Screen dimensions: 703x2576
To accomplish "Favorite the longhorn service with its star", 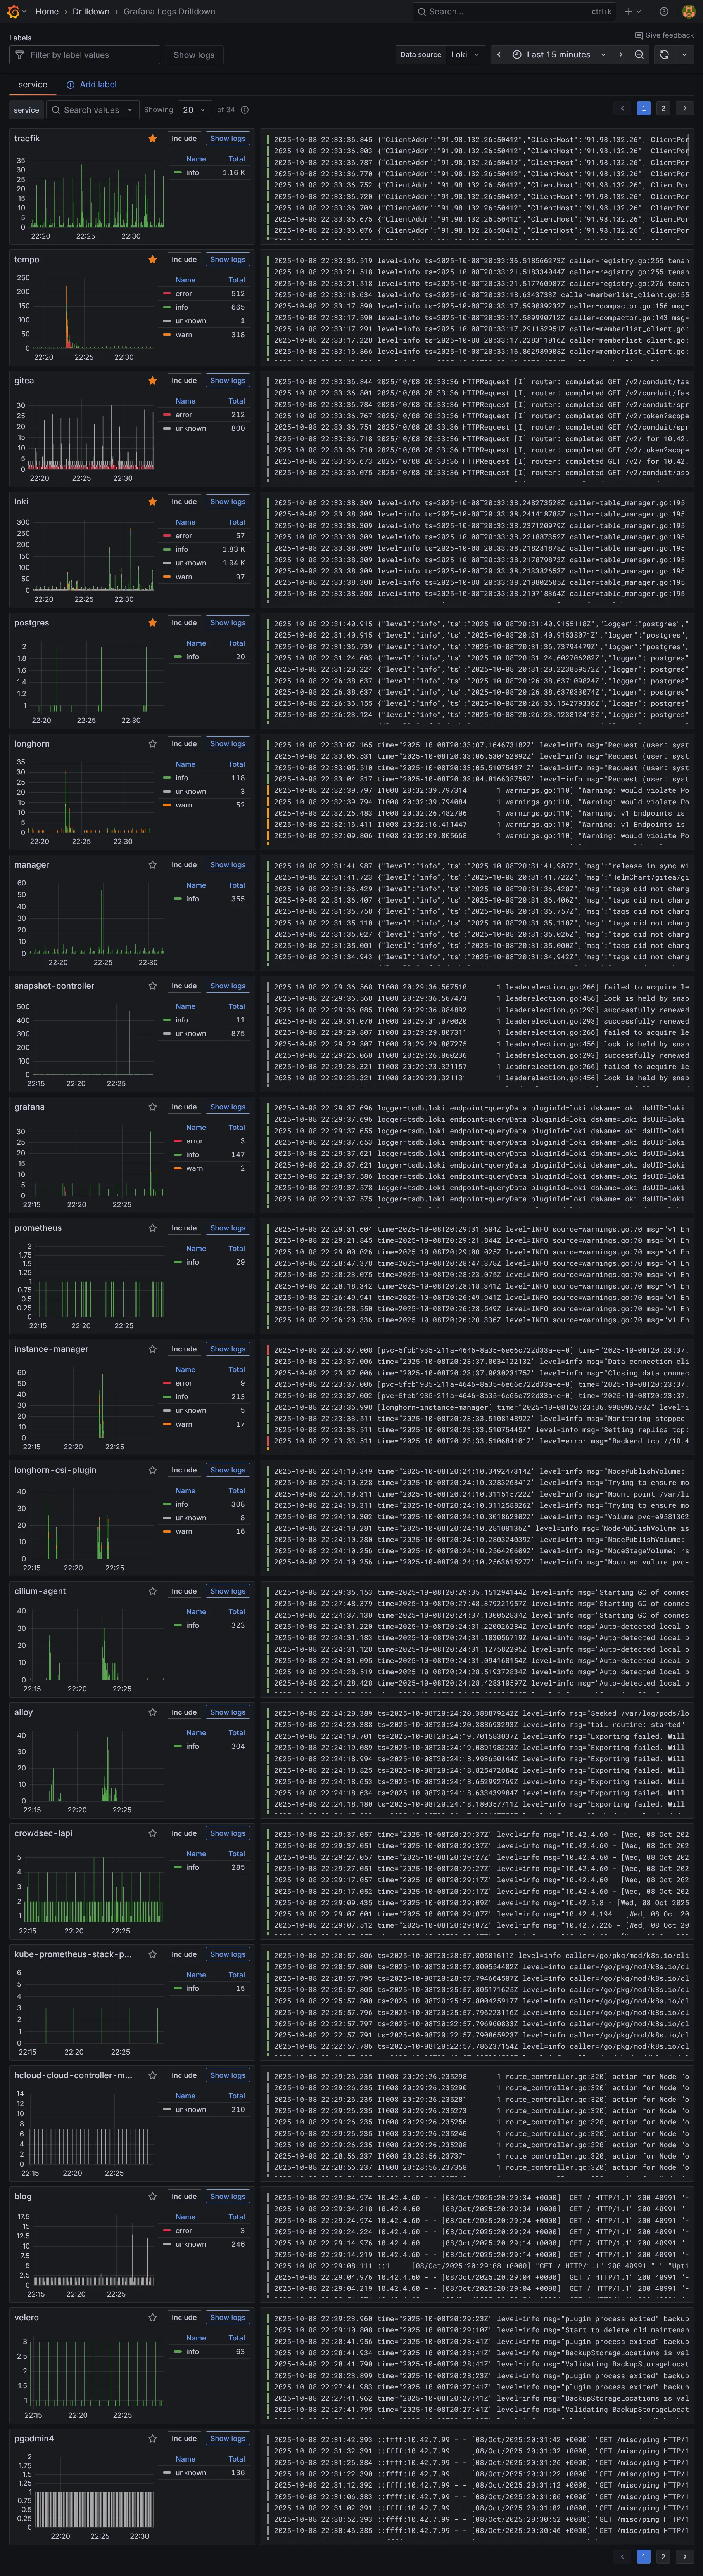I will (152, 744).
